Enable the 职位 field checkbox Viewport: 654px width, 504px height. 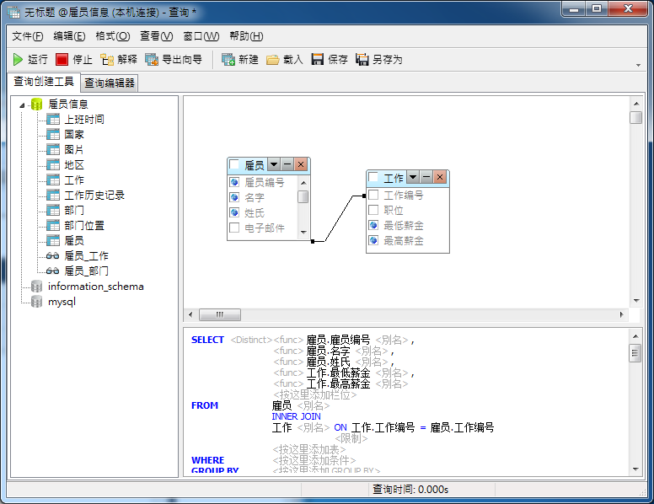click(x=373, y=210)
